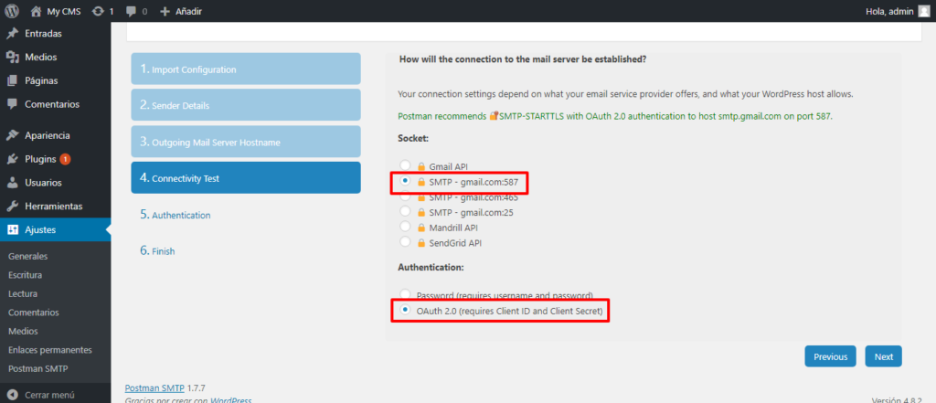This screenshot has width=936, height=403.
Task: Choose Password authentication option
Action: click(x=405, y=293)
